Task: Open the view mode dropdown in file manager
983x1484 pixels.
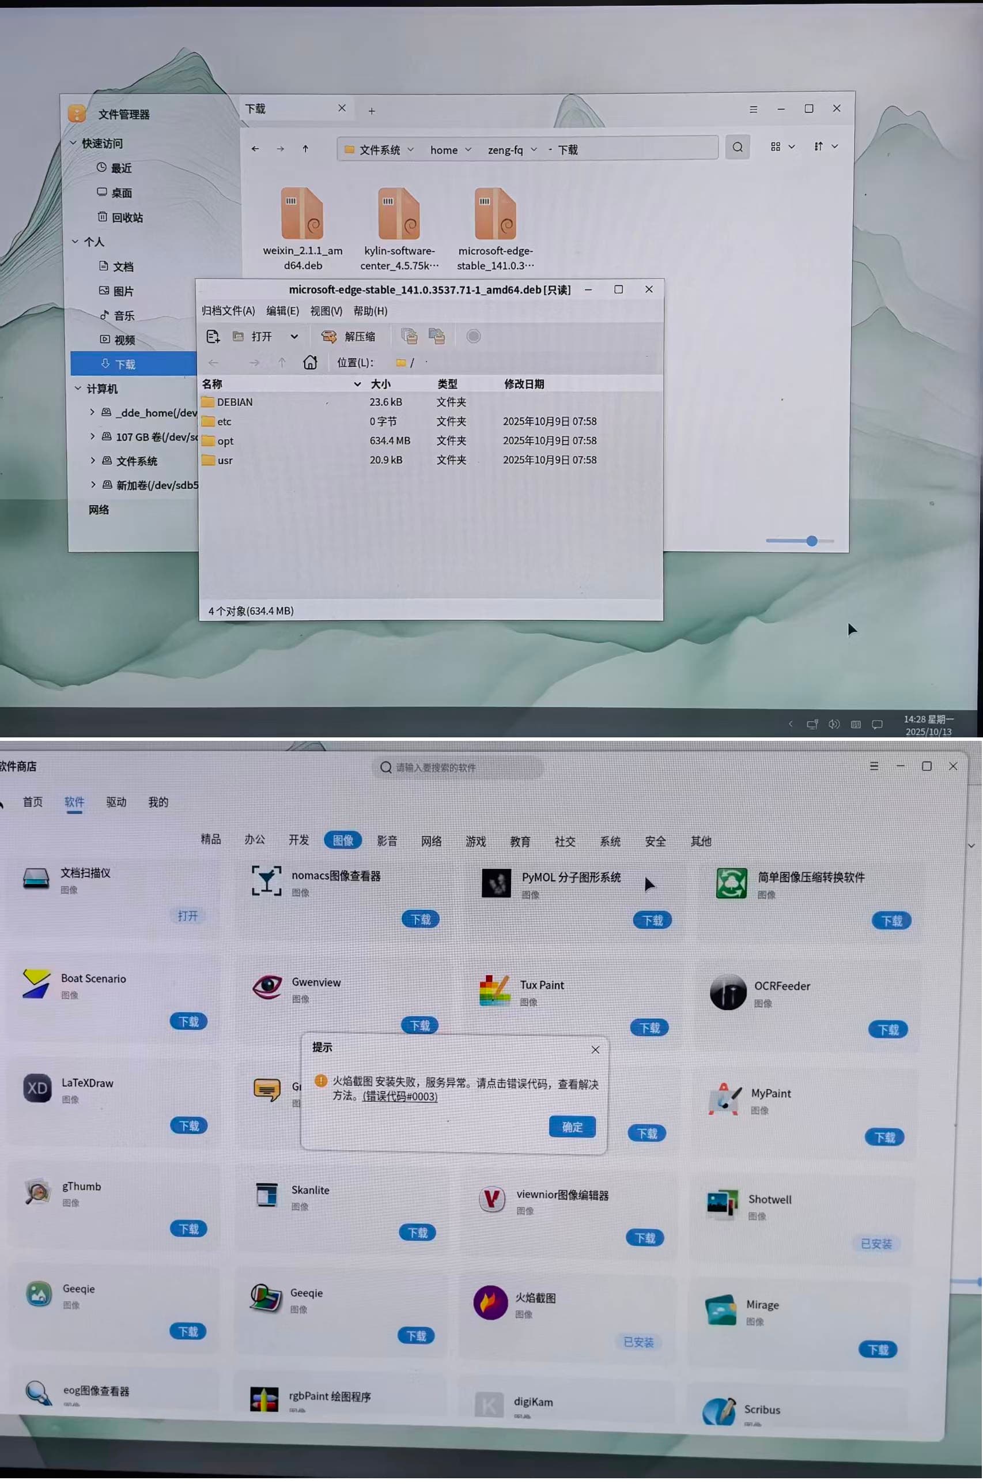Action: pyautogui.click(x=782, y=147)
